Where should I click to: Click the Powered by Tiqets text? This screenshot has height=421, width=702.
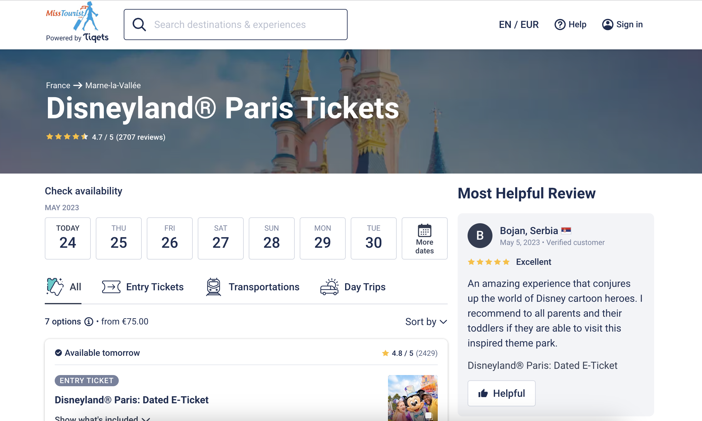[77, 38]
